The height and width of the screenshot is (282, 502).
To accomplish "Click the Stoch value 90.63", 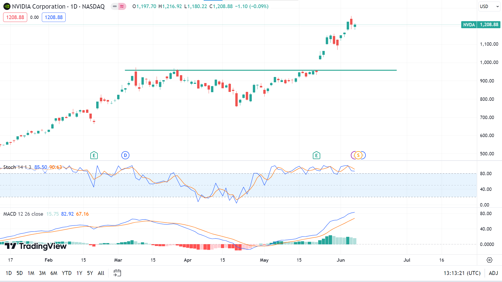I will [55, 167].
